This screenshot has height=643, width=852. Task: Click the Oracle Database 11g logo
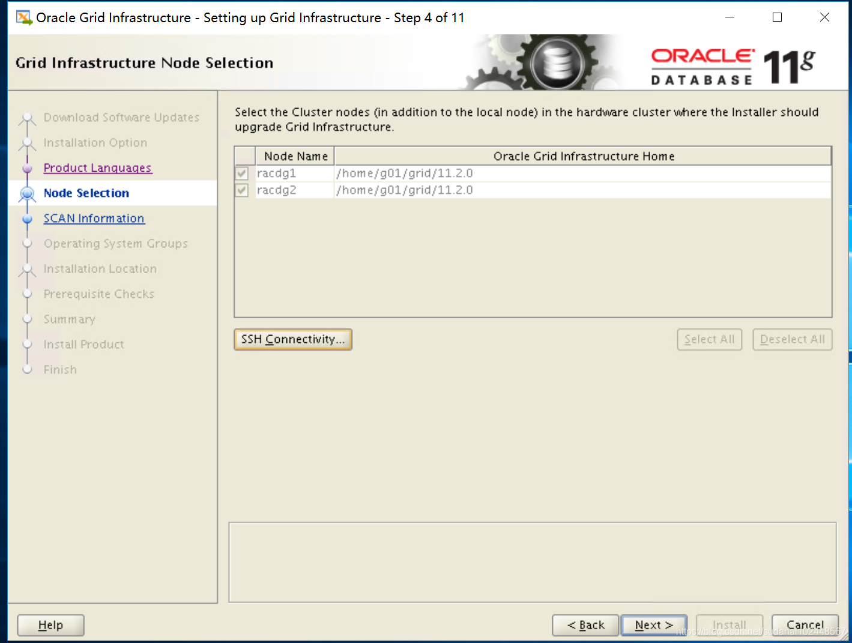[x=733, y=66]
